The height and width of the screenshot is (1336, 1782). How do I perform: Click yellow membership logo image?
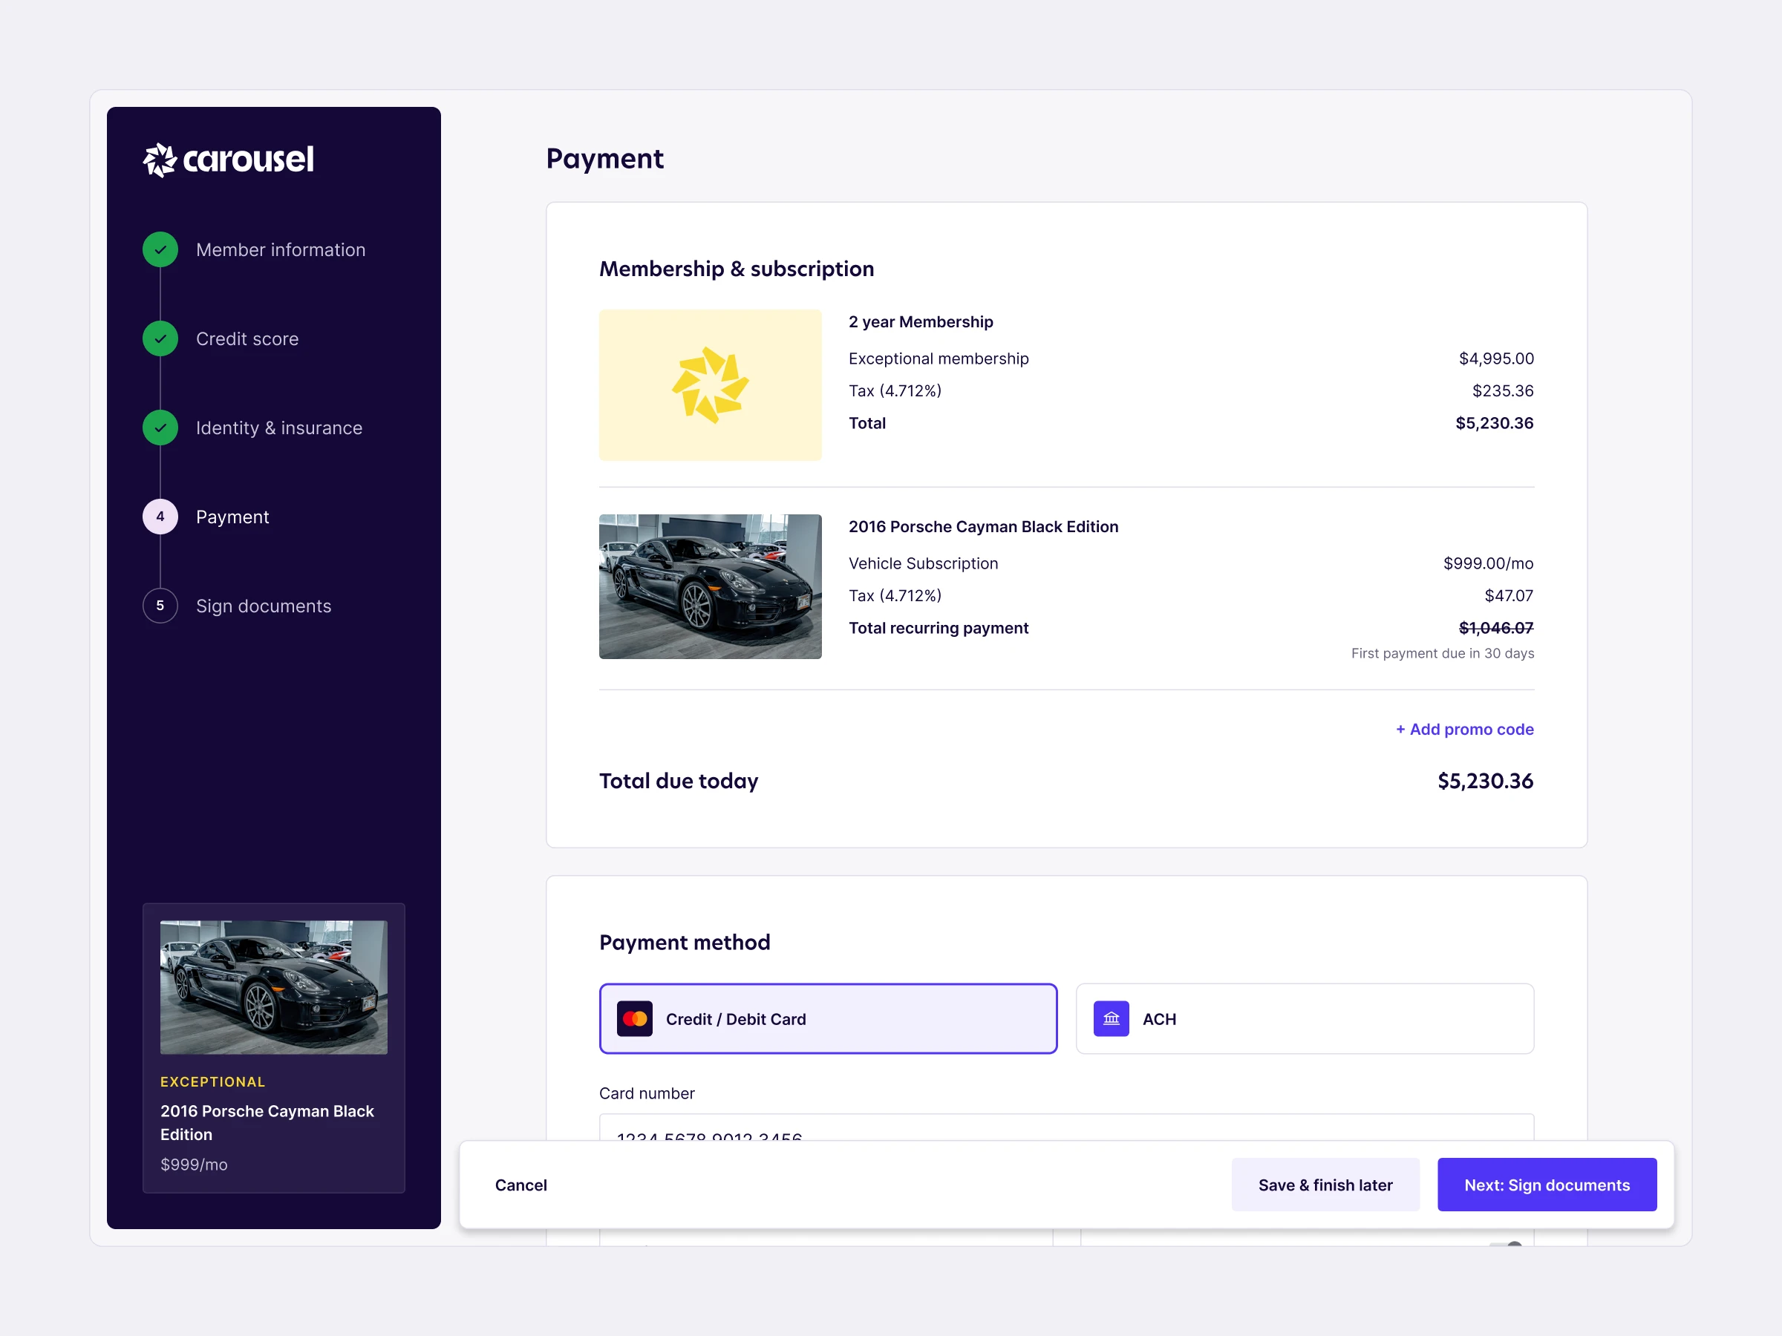(x=710, y=385)
